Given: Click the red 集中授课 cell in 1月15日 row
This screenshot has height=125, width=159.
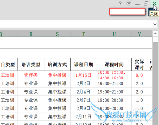Looking at the screenshot, I should [57, 75].
